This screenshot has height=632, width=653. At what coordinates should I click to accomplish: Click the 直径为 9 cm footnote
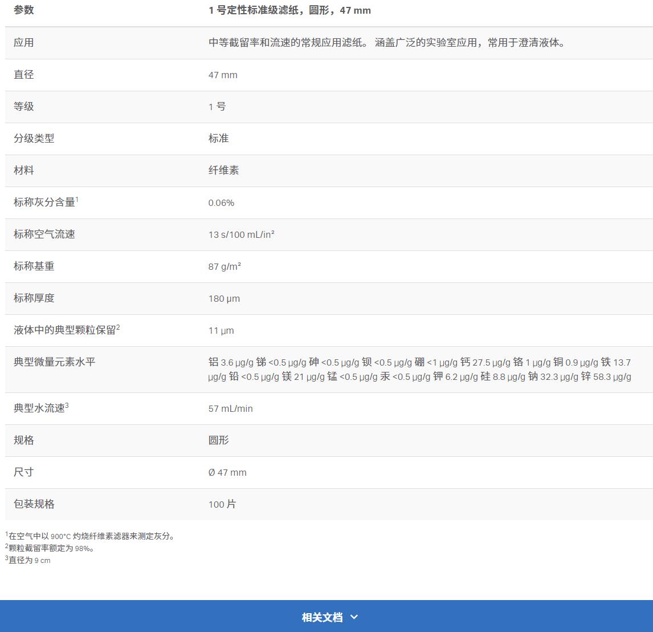(28, 560)
